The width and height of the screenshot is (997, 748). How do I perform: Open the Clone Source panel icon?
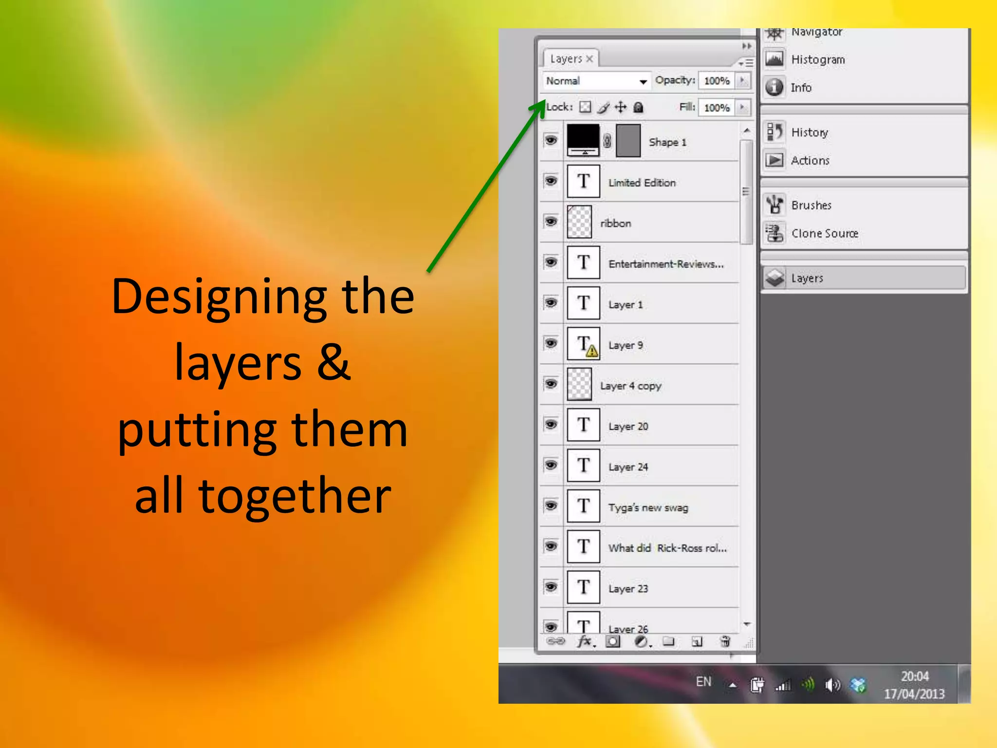[774, 233]
